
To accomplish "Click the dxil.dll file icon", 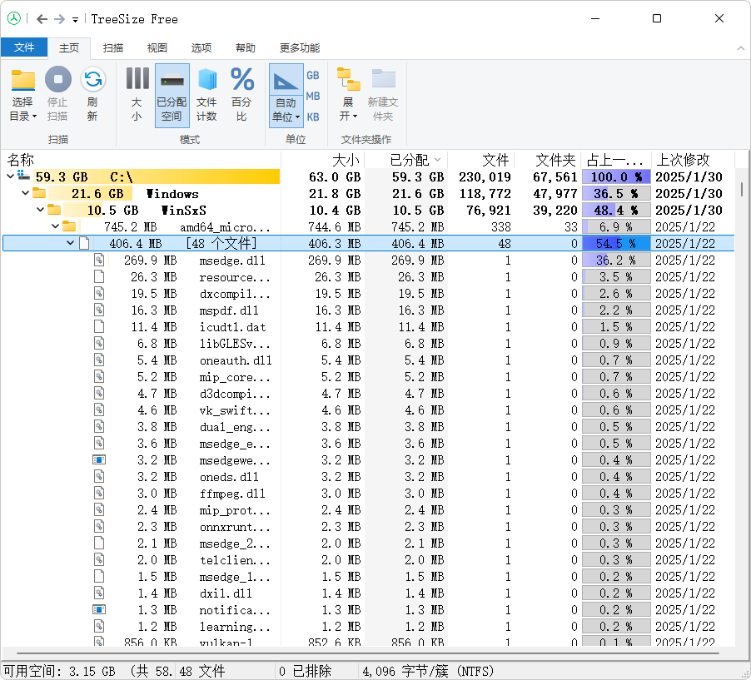I will [99, 593].
